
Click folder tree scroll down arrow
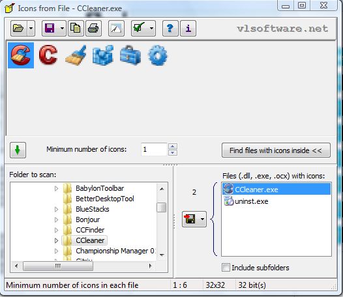[x=162, y=255]
